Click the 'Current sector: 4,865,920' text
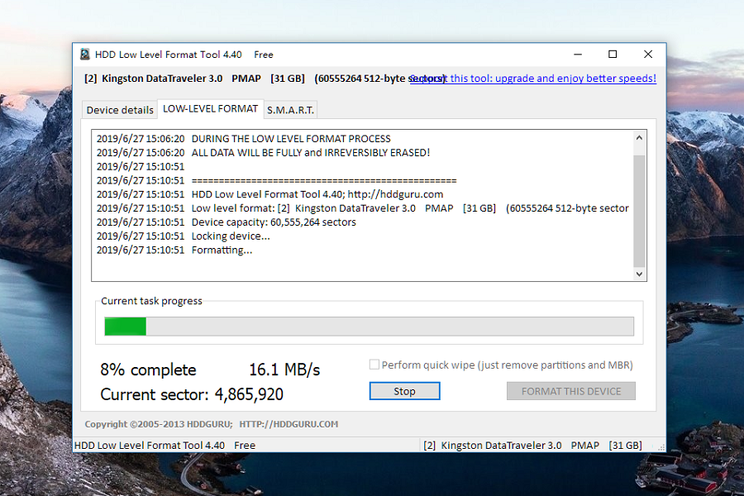This screenshot has height=496, width=744. click(x=192, y=394)
